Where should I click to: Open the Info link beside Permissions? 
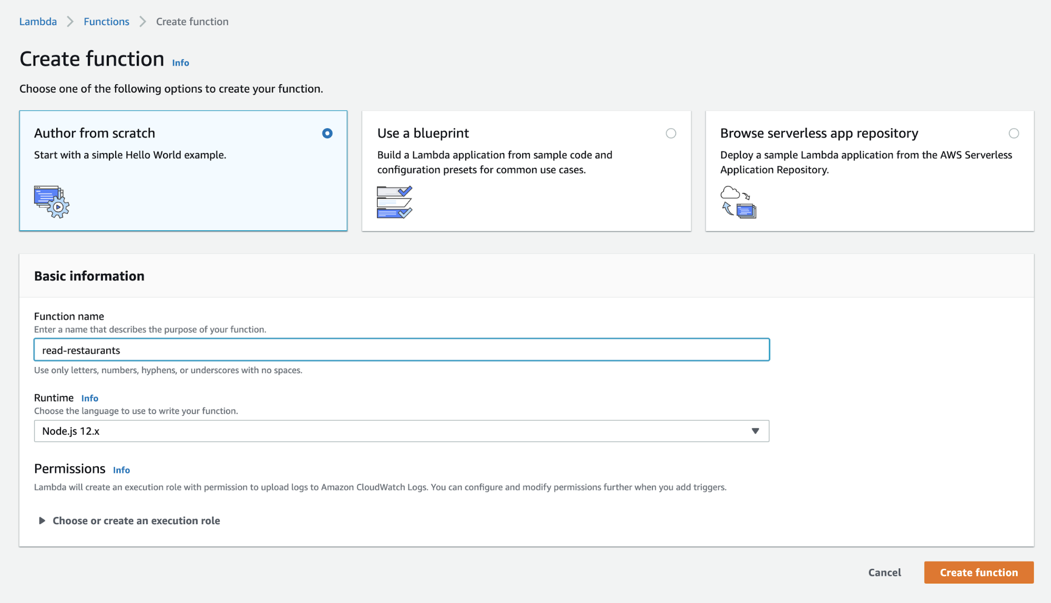[121, 469]
